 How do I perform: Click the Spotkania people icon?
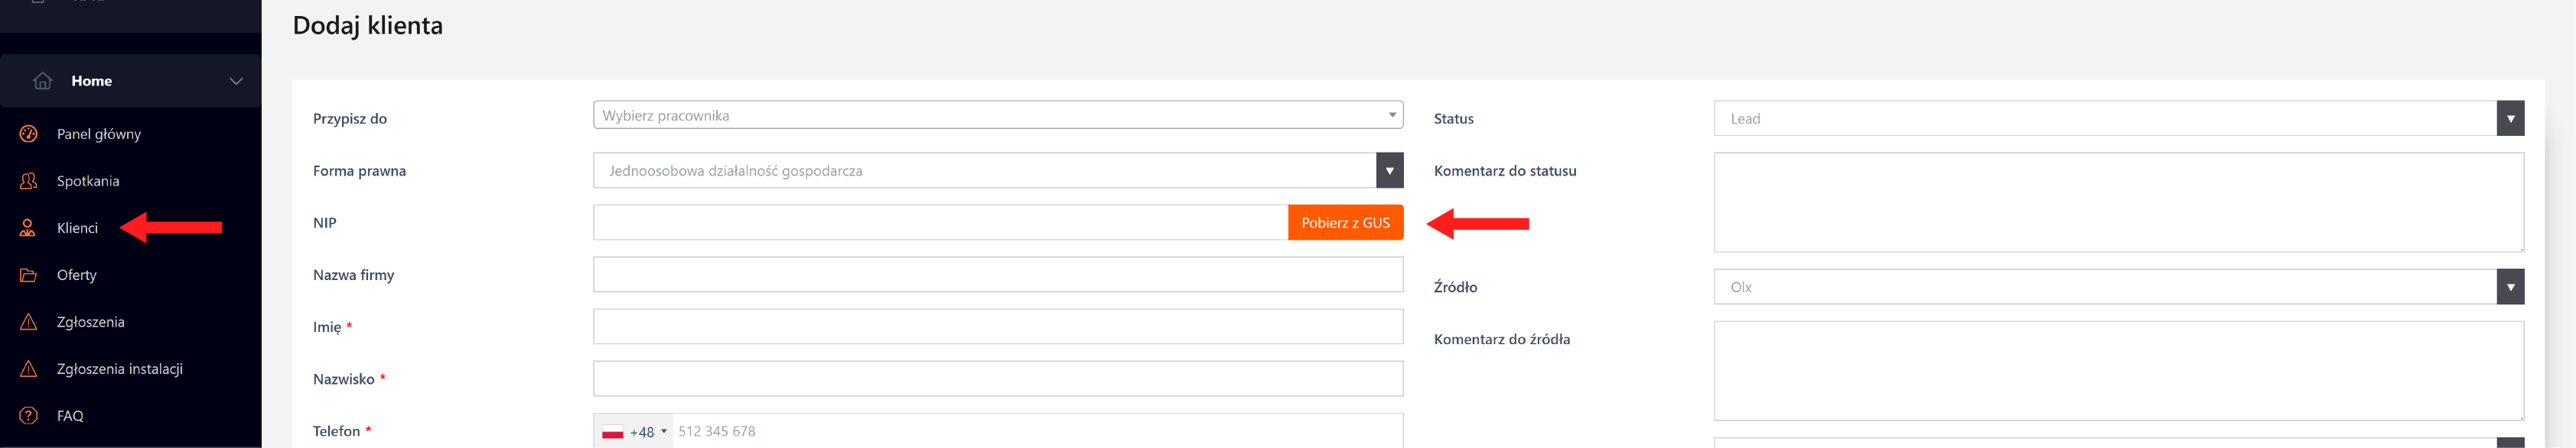point(29,181)
